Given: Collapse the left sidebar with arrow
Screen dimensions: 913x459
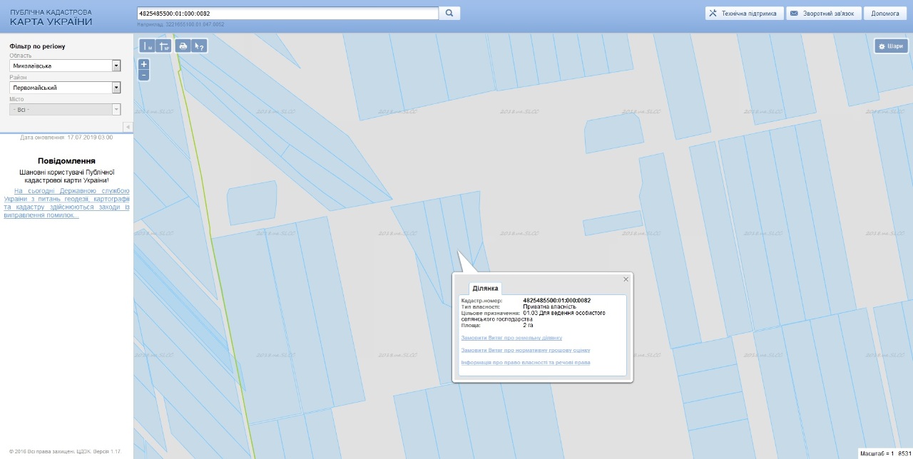Looking at the screenshot, I should [x=128, y=127].
